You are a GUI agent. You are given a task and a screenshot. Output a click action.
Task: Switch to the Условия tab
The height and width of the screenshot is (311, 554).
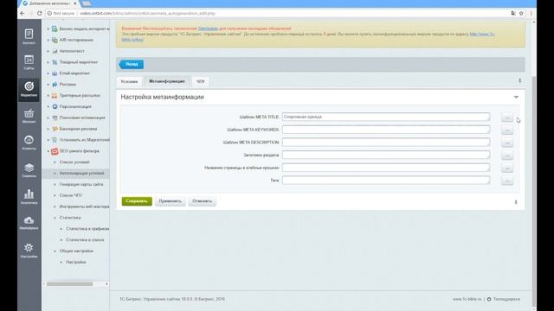coord(129,81)
